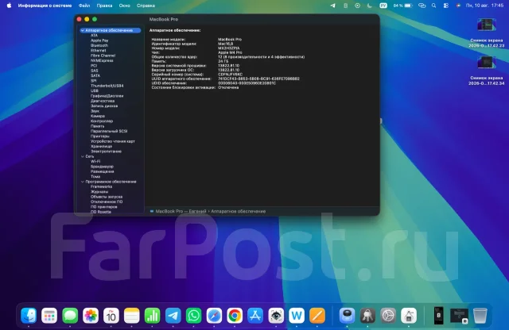Click the РУ input source indicator
This screenshot has width=509, height=330.
(x=383, y=6)
